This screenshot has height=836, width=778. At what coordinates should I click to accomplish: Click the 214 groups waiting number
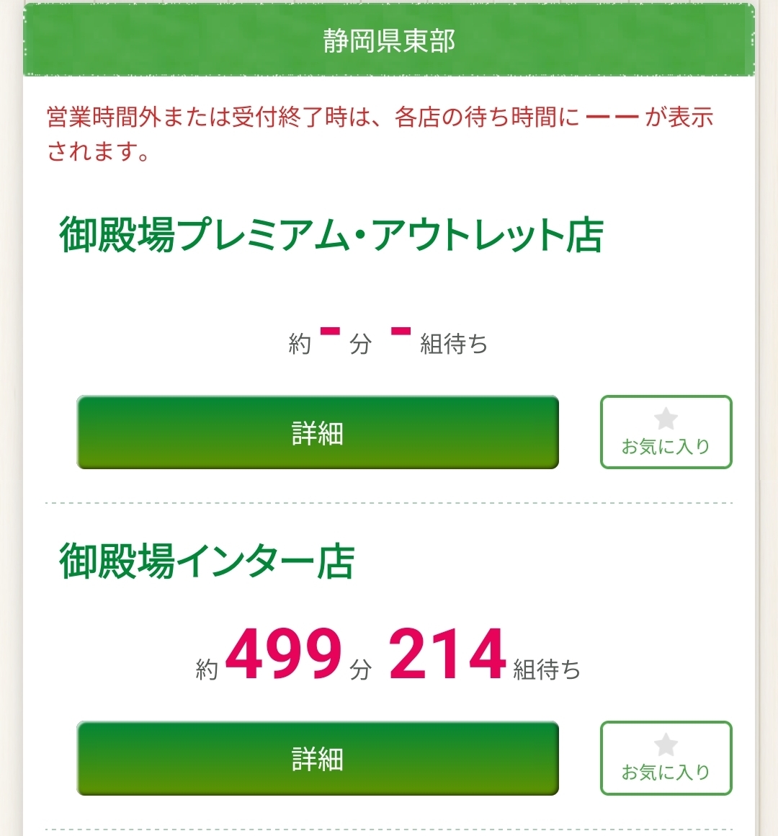tap(447, 654)
